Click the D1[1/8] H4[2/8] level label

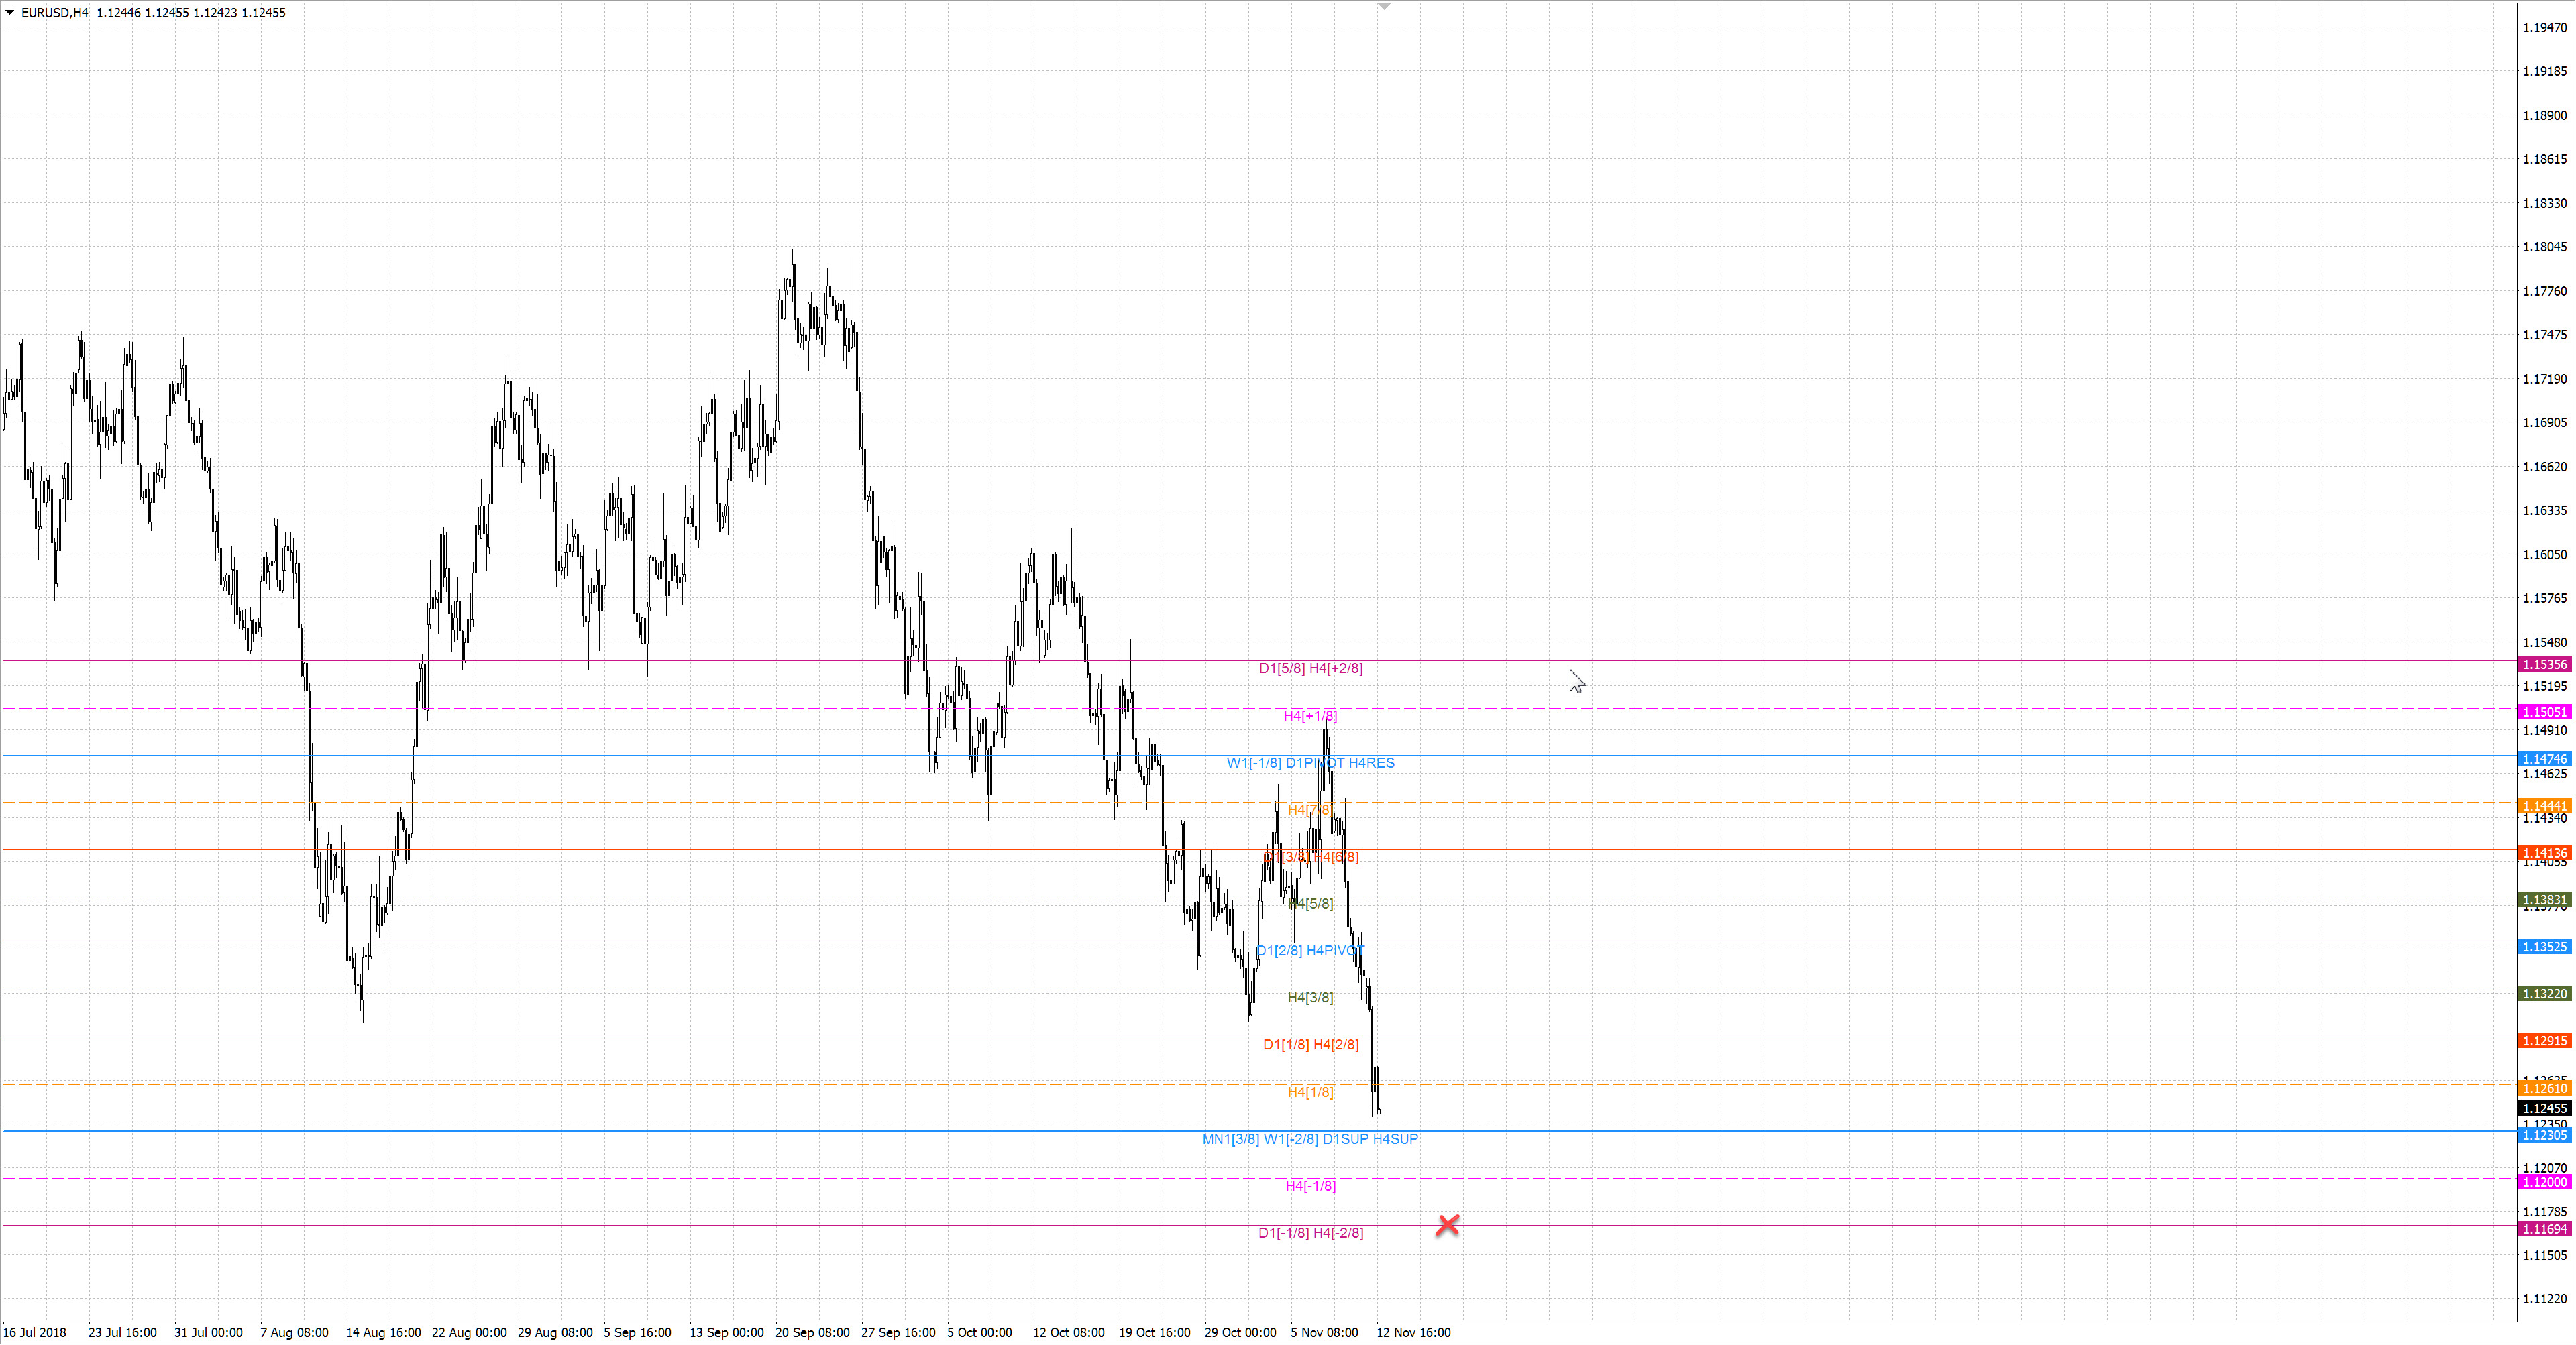pos(1310,1044)
